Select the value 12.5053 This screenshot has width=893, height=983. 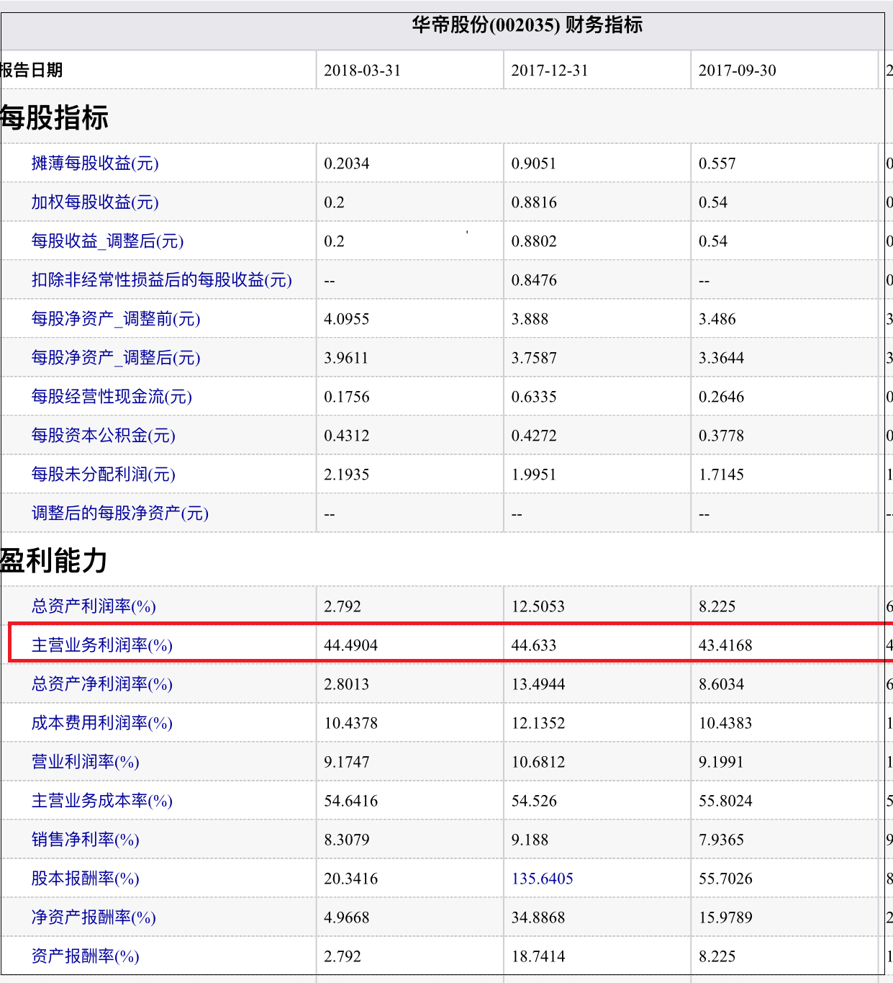pyautogui.click(x=538, y=606)
